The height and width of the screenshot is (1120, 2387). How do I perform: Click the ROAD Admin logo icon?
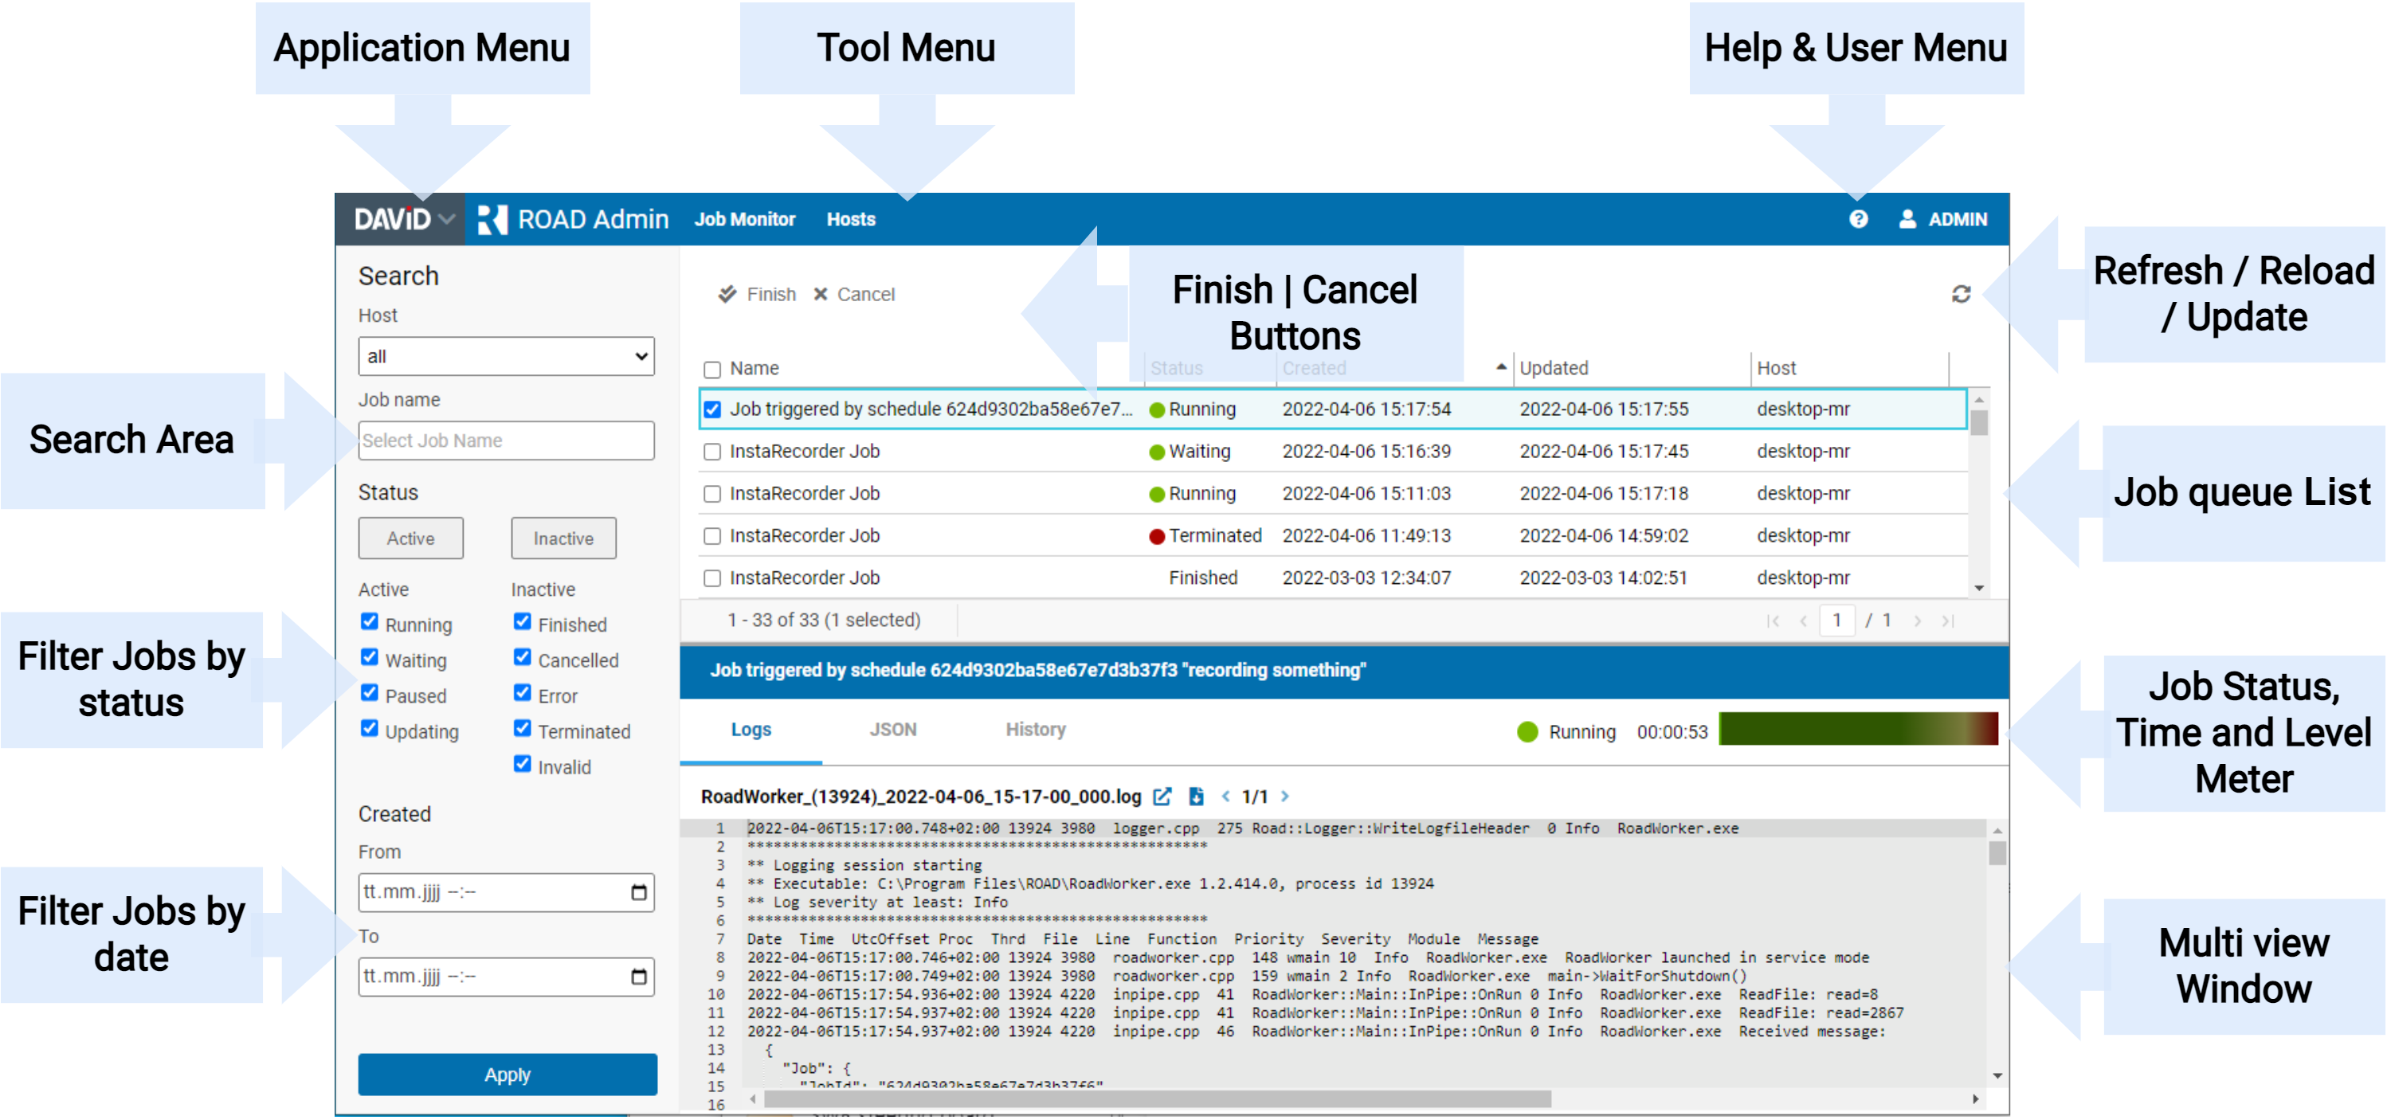492,218
